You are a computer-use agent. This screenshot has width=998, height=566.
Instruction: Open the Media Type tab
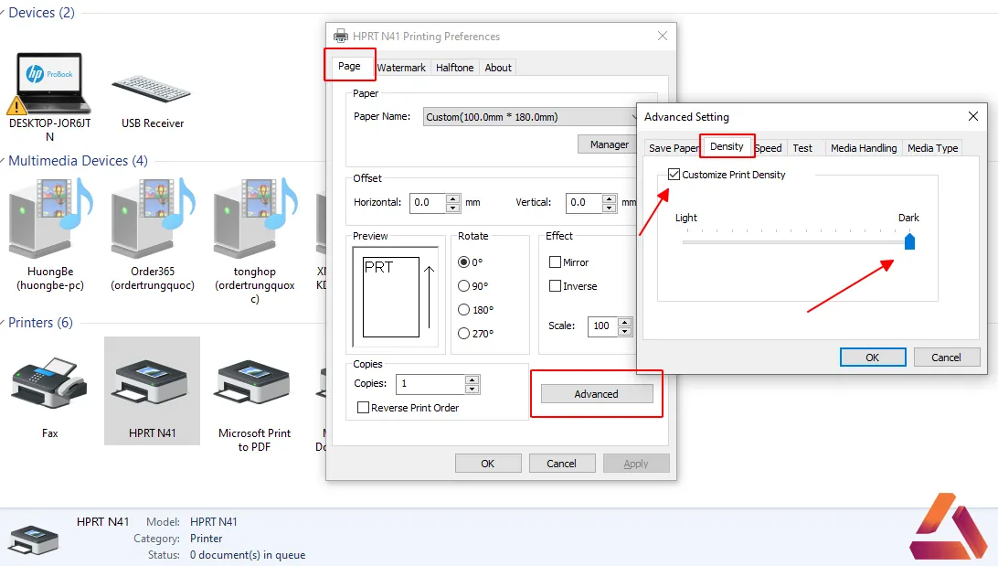(932, 148)
